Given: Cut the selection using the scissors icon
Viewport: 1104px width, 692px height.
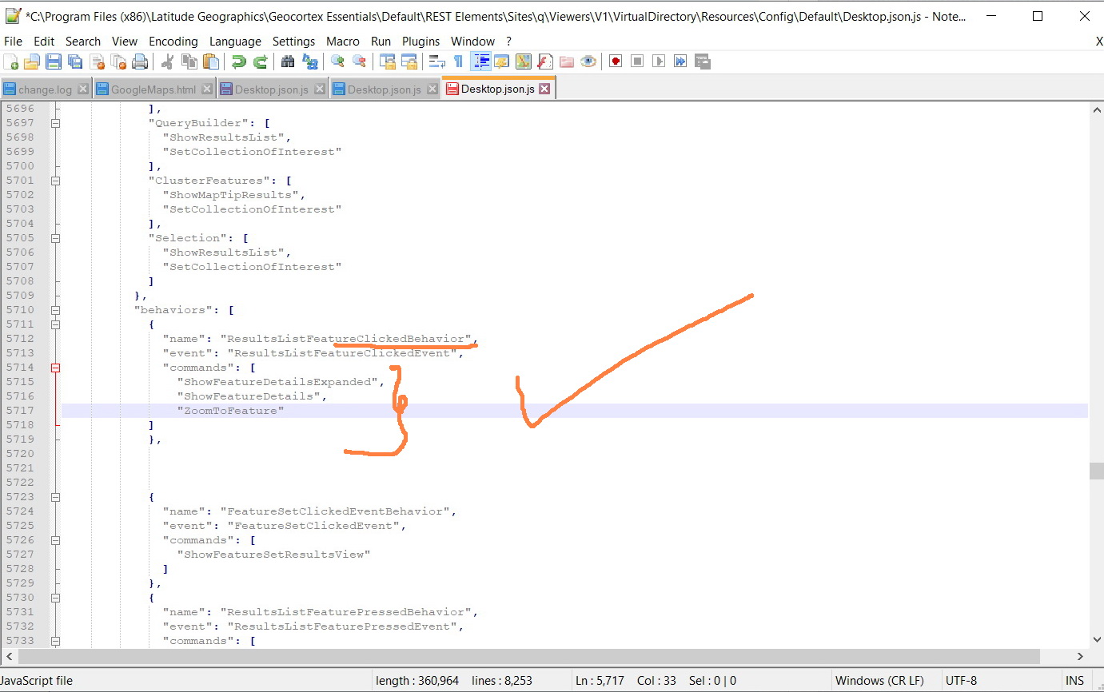Looking at the screenshot, I should click(x=168, y=62).
